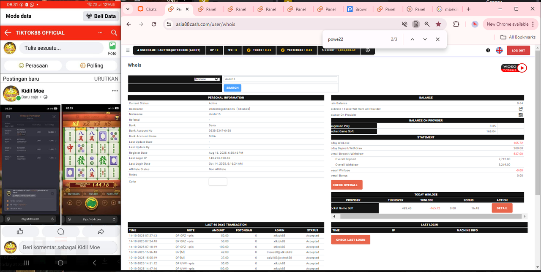Play the Video Tutorials button
The width and height of the screenshot is (541, 272).
point(514,68)
